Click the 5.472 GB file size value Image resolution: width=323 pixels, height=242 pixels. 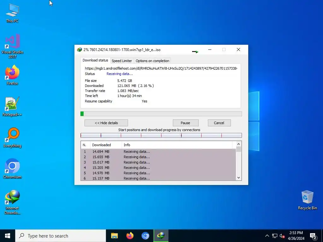click(125, 81)
